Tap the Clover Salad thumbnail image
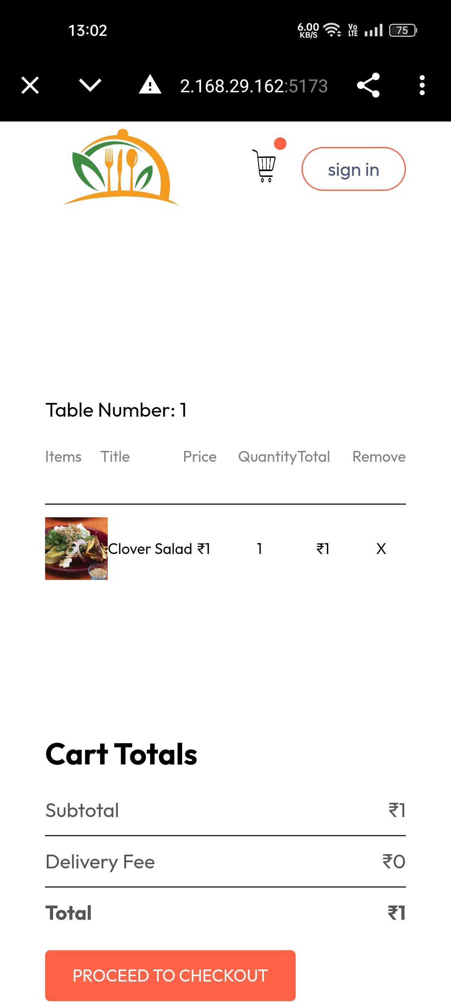The width and height of the screenshot is (451, 1002). click(x=76, y=549)
